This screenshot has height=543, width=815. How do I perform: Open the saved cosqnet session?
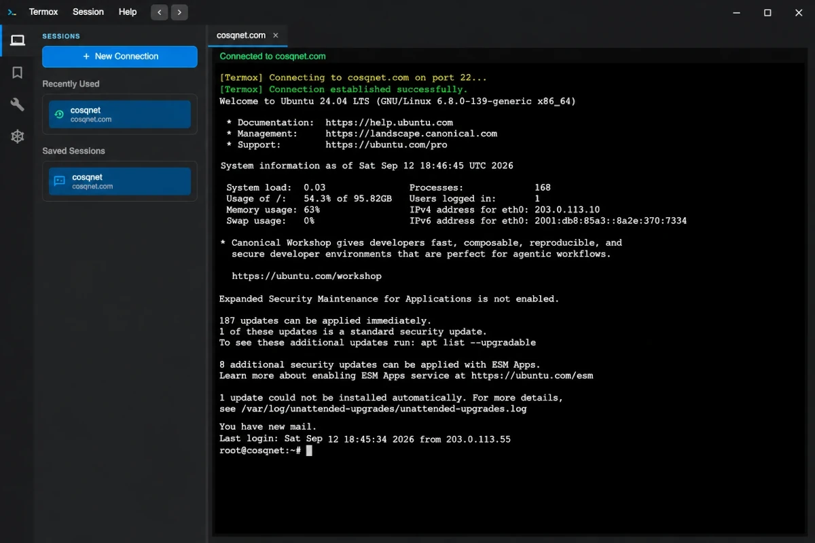point(120,181)
